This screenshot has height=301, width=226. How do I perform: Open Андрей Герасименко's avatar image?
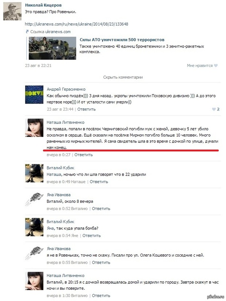(x=34, y=95)
